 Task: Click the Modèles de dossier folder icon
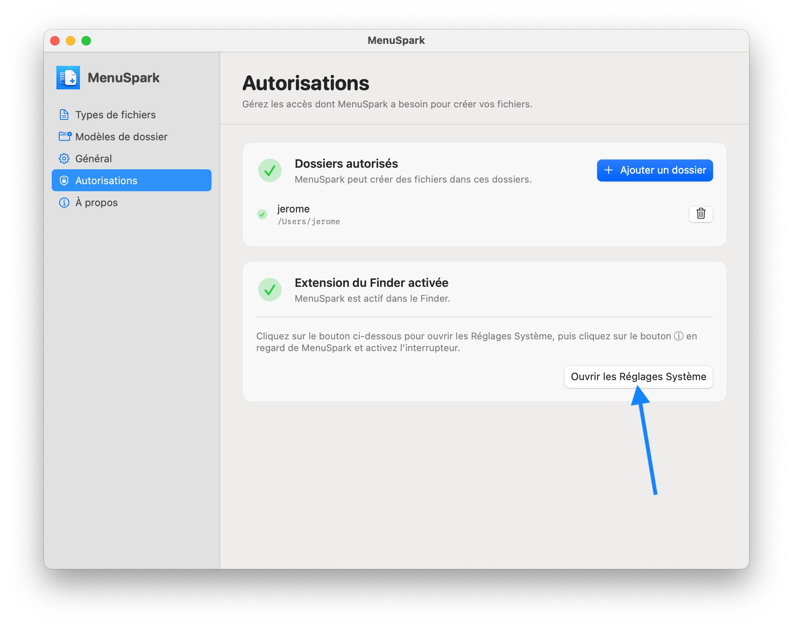coord(65,136)
